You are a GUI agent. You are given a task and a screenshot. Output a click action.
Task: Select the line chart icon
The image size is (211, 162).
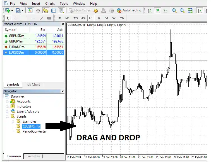[x=165, y=11]
